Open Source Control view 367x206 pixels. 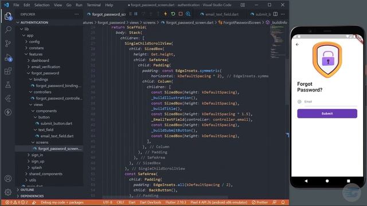(x=8, y=43)
